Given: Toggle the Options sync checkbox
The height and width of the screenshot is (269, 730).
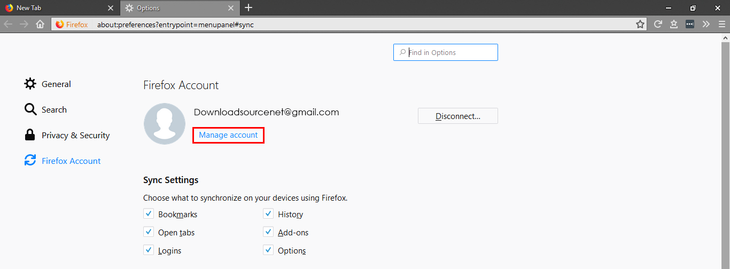Looking at the screenshot, I should coord(268,250).
